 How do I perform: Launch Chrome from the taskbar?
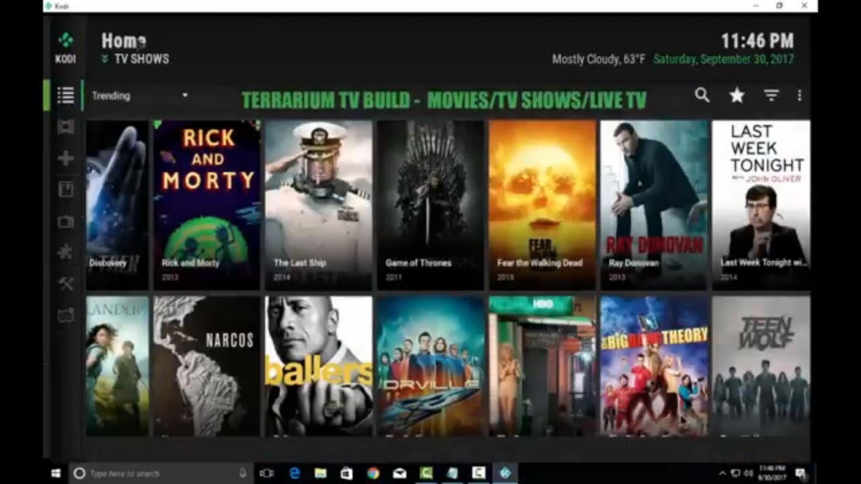coord(373,473)
